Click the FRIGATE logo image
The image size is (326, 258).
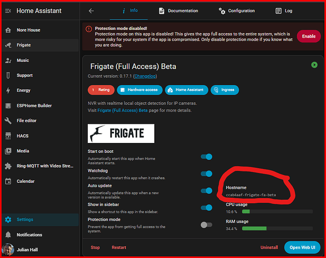pyautogui.click(x=121, y=134)
